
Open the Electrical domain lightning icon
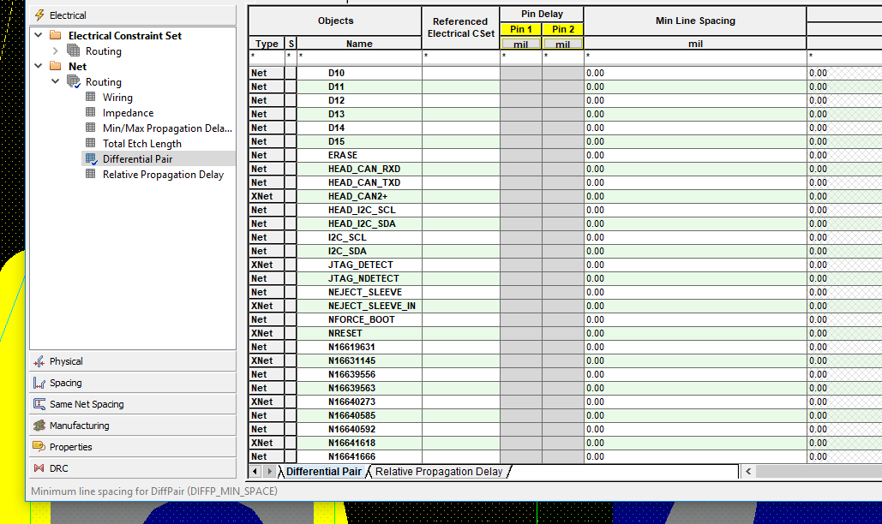(x=39, y=15)
